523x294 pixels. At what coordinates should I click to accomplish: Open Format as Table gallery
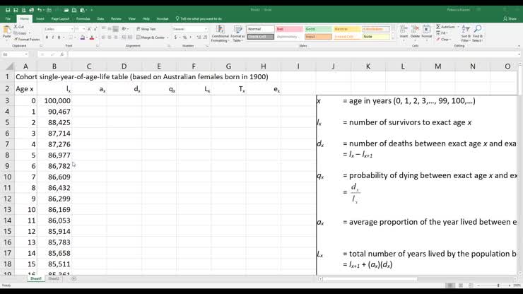pyautogui.click(x=237, y=34)
